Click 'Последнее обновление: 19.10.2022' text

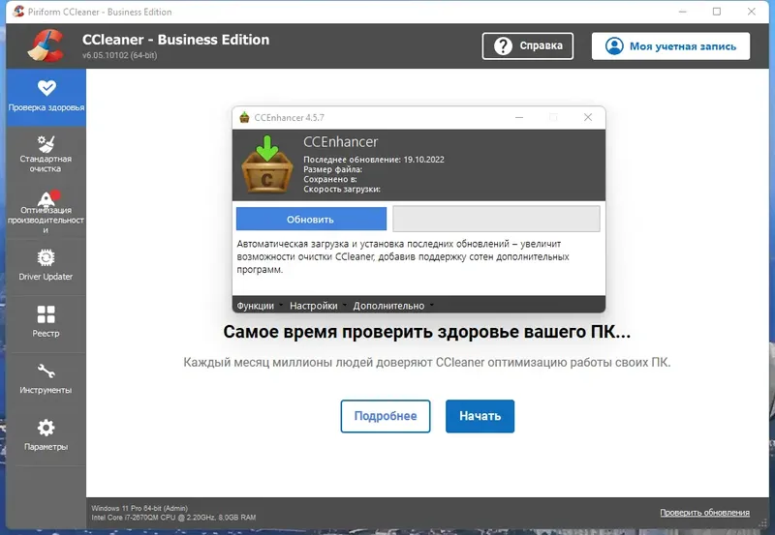coord(374,160)
